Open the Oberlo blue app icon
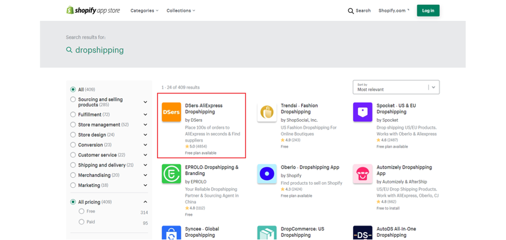506x240 pixels. 267,174
